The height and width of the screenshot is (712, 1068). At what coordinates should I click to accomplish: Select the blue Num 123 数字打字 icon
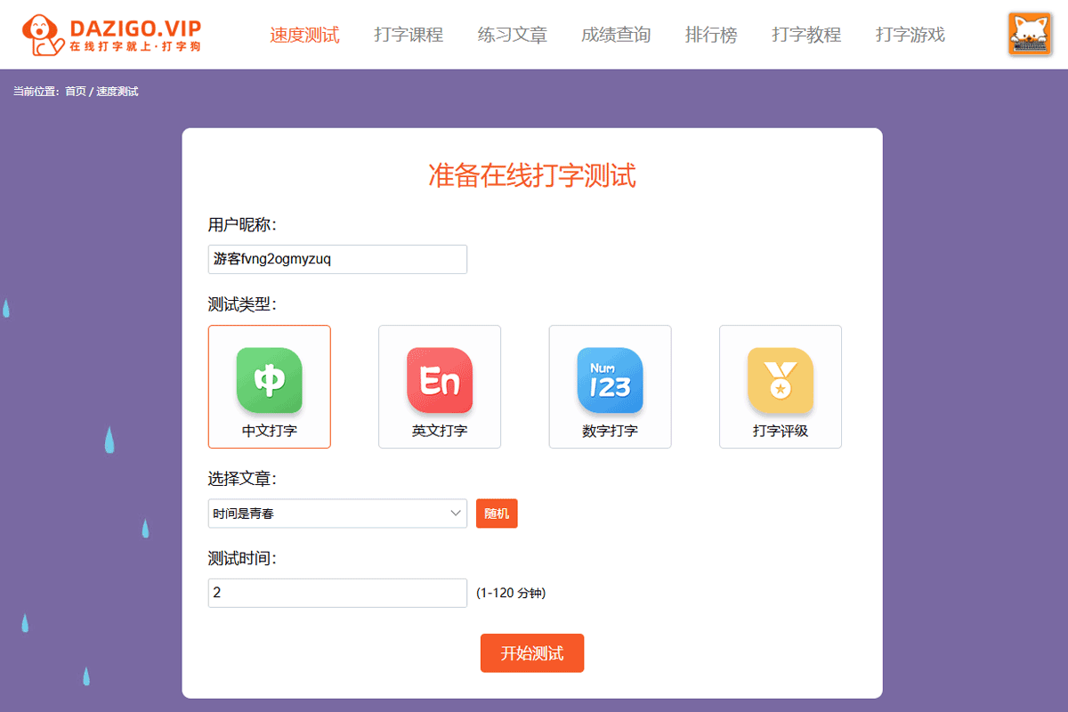610,380
